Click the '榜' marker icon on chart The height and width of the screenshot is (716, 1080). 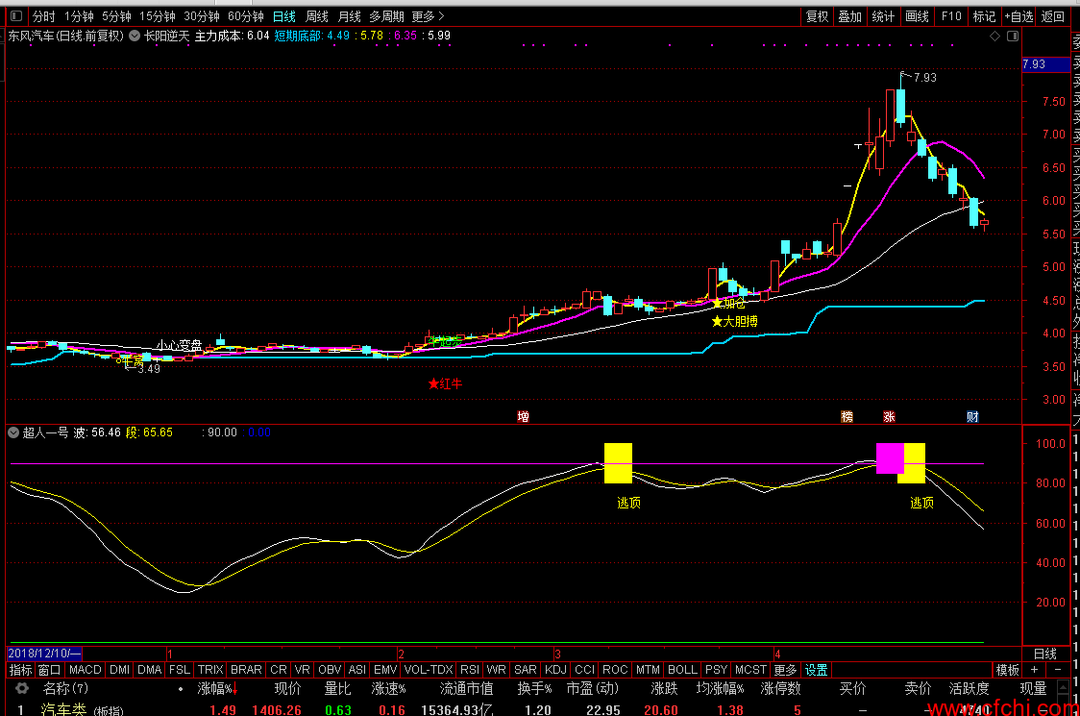coord(847,417)
